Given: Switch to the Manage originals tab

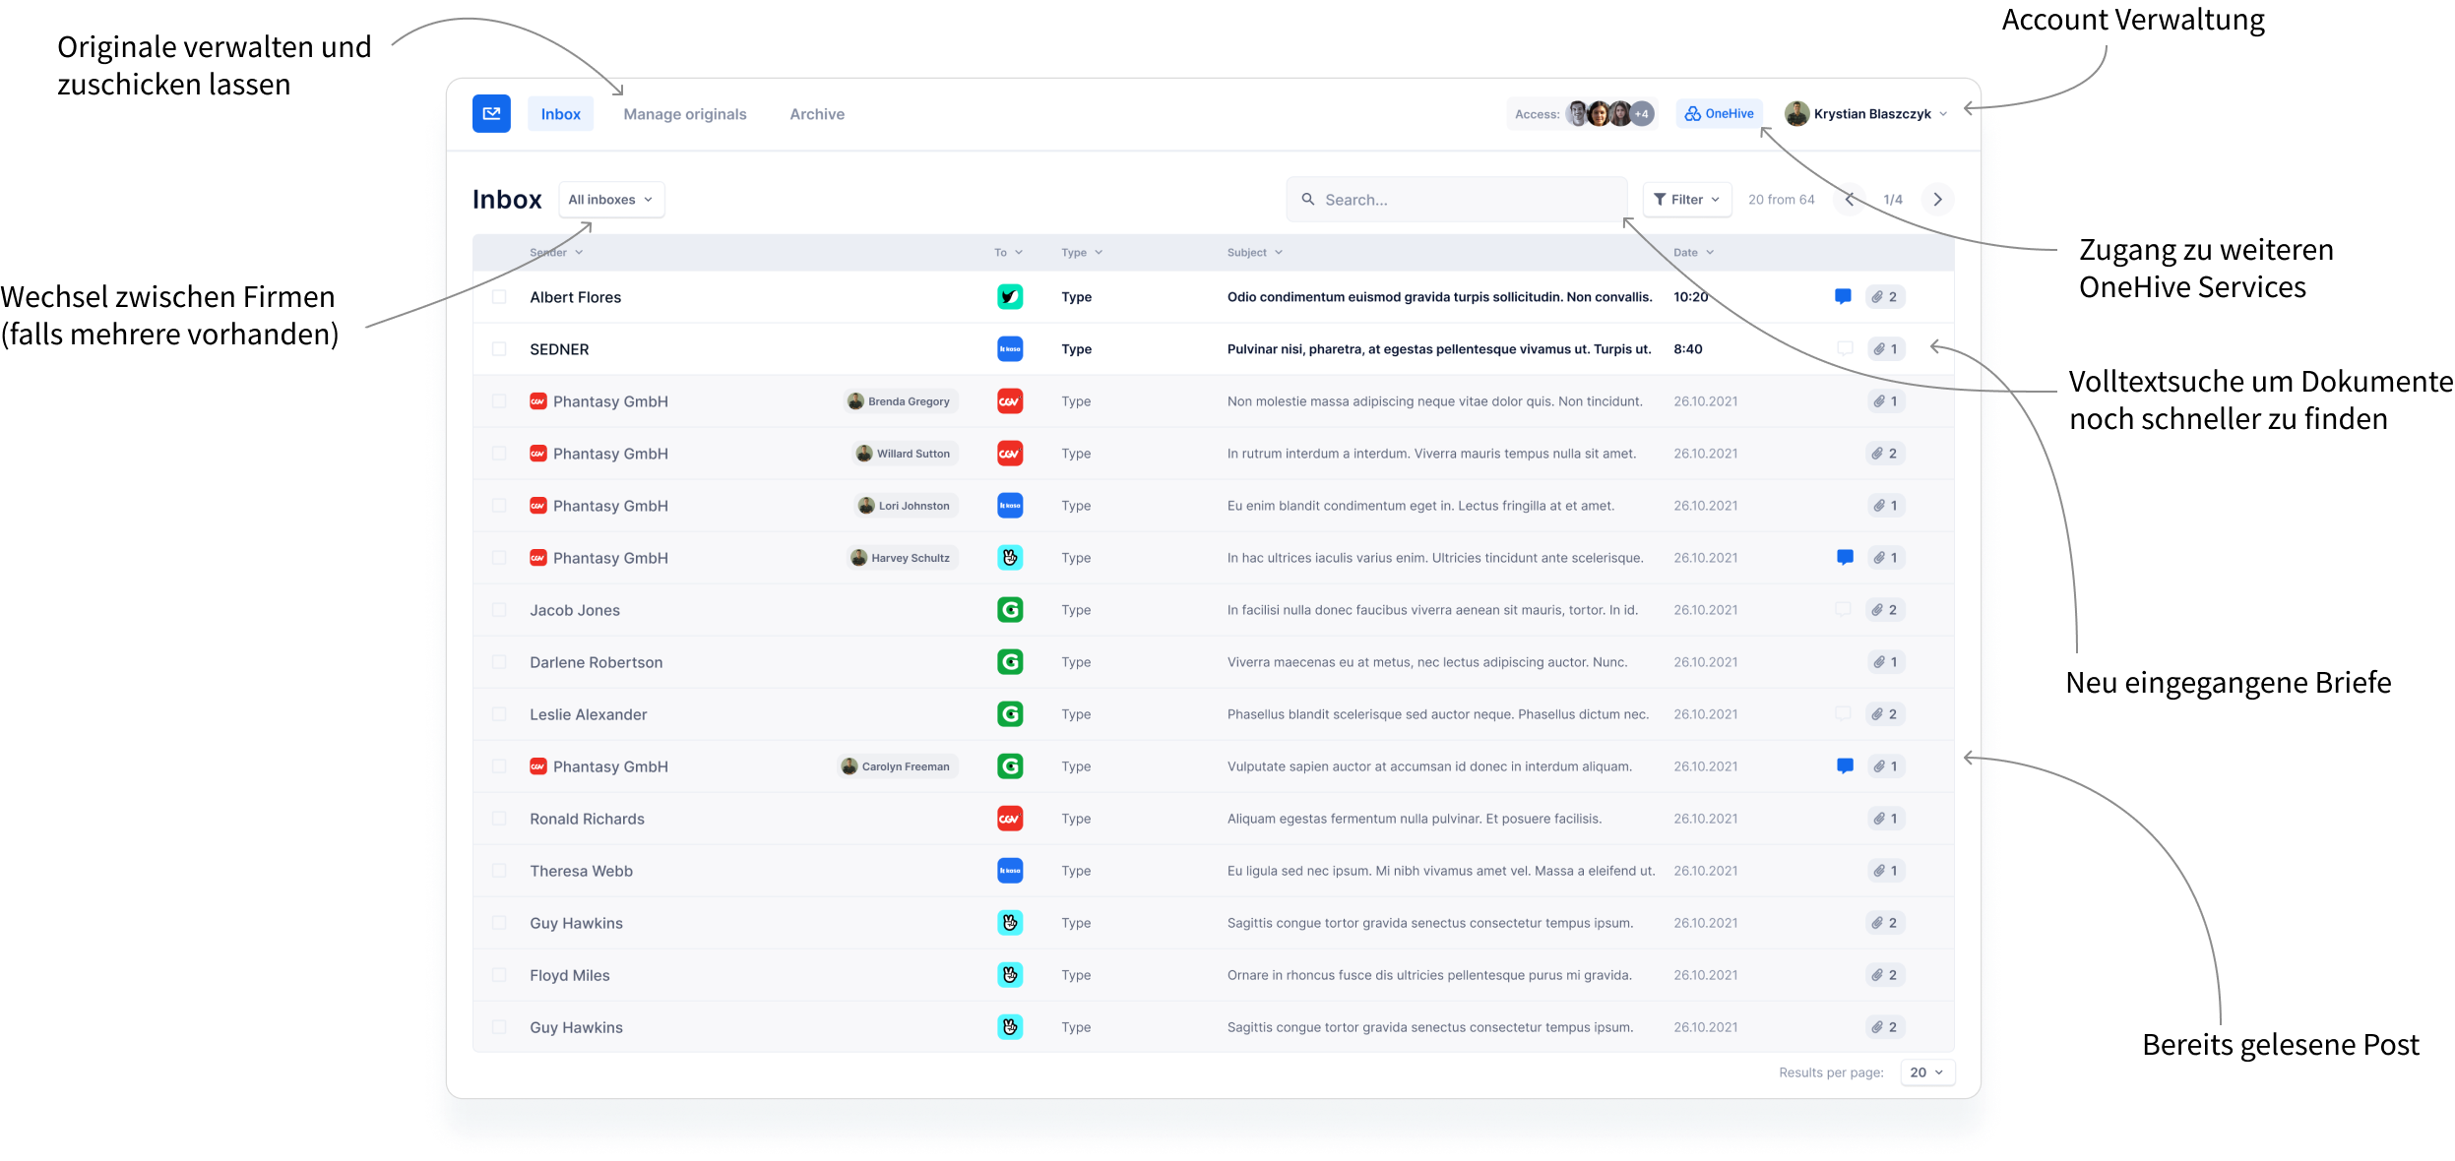Looking at the screenshot, I should coord(685,114).
